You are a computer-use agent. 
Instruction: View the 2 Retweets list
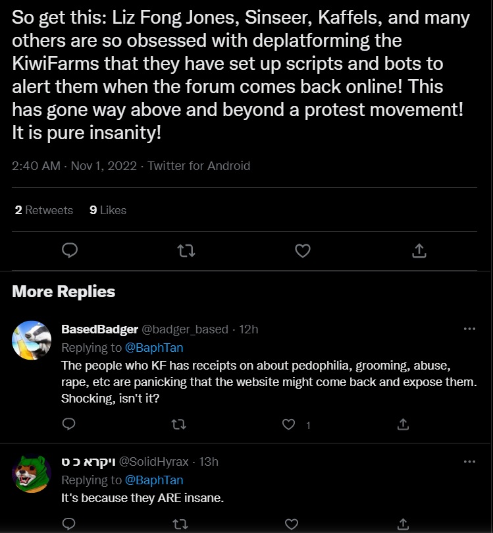pos(44,210)
